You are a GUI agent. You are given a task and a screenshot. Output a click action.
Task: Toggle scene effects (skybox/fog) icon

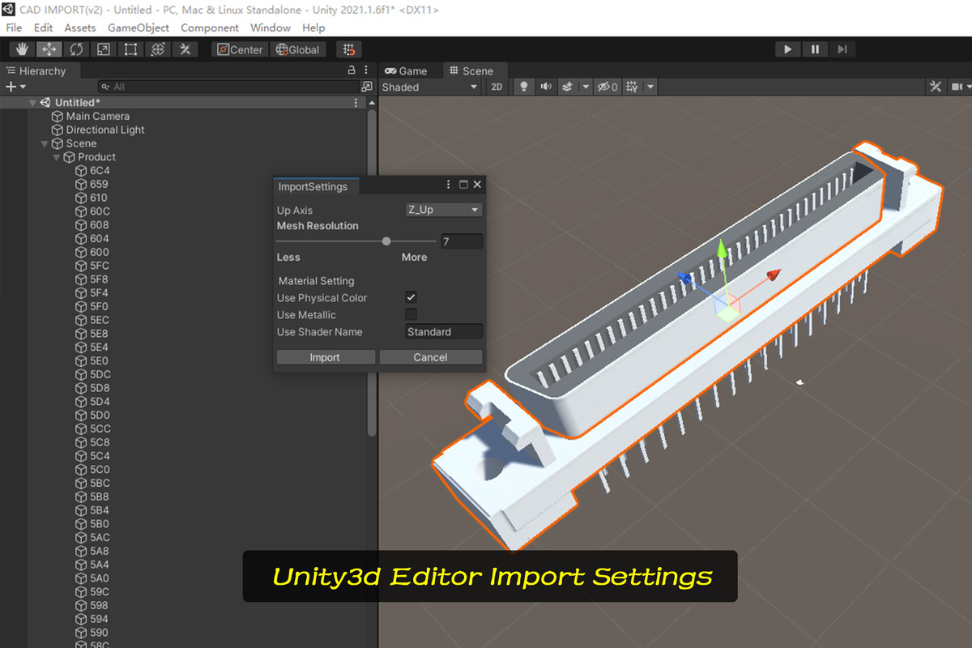tap(568, 87)
